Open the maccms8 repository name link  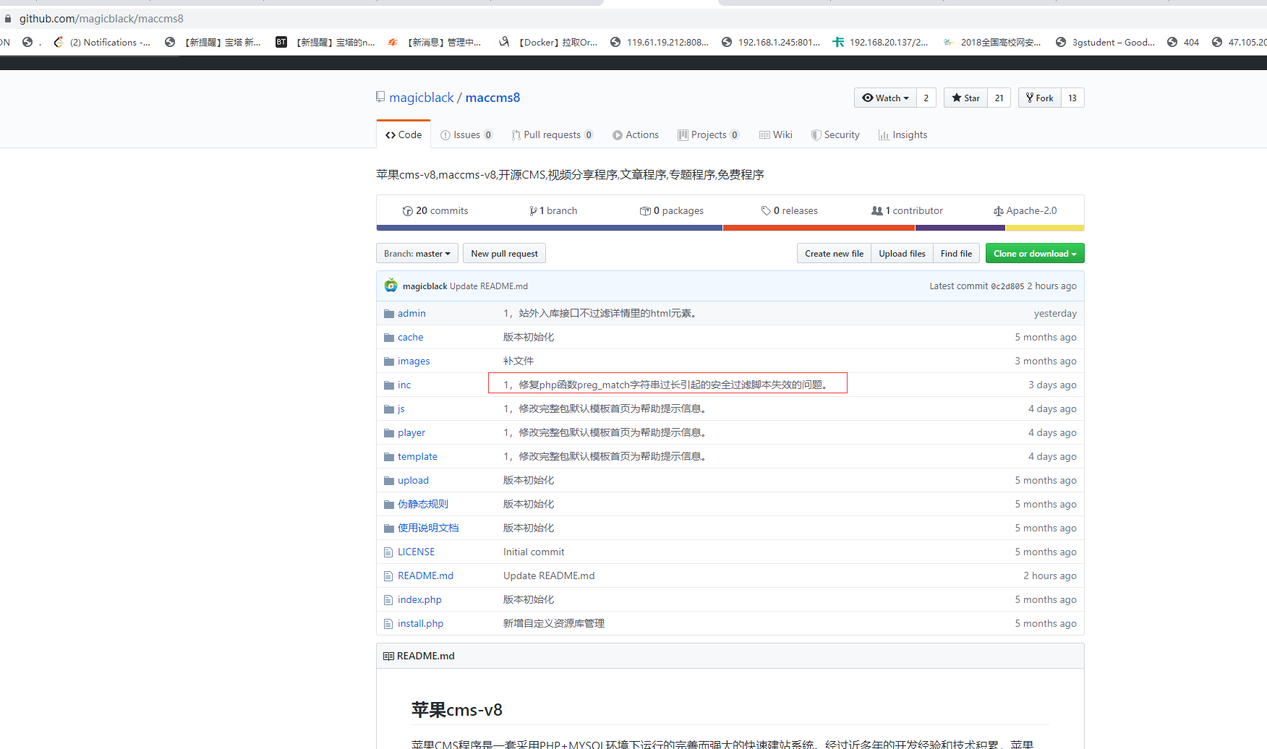click(492, 98)
